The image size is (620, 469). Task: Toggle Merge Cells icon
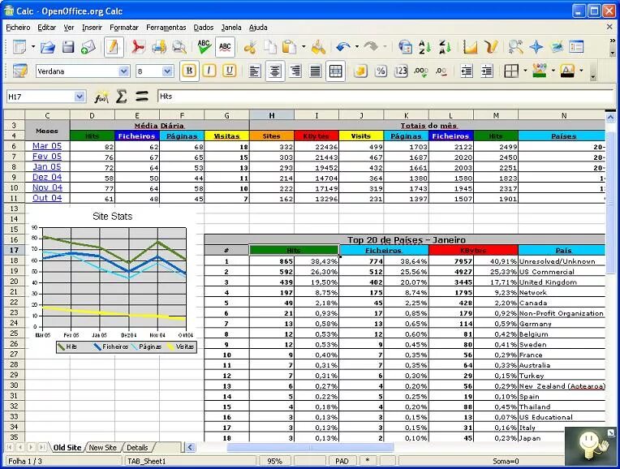(x=335, y=71)
